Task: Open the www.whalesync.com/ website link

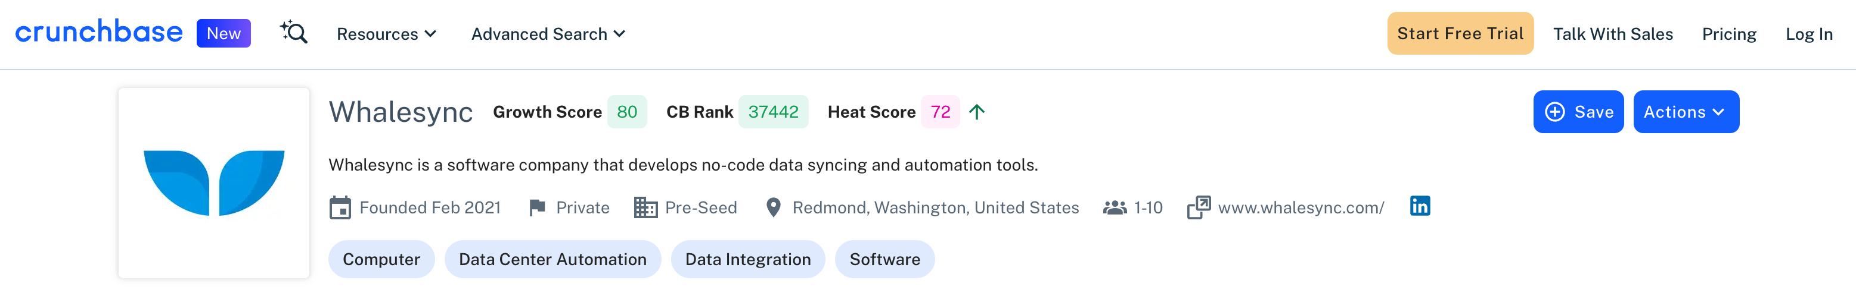Action: click(1301, 207)
